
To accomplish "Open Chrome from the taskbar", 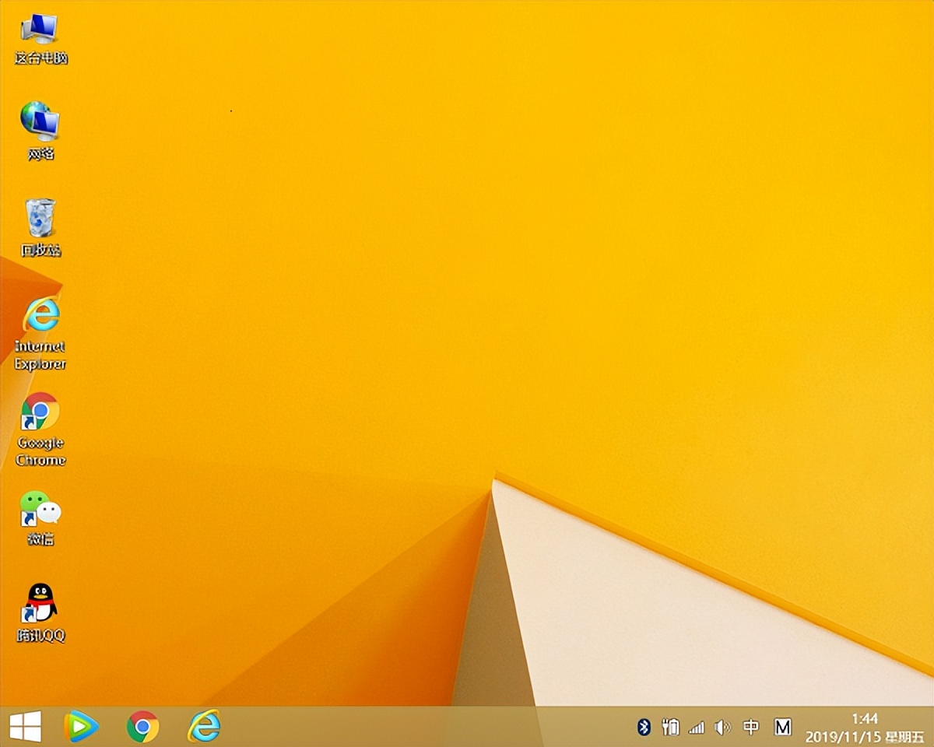I will tap(142, 727).
